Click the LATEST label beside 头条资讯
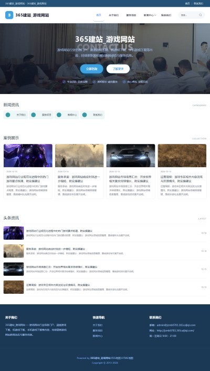 pos(202,219)
